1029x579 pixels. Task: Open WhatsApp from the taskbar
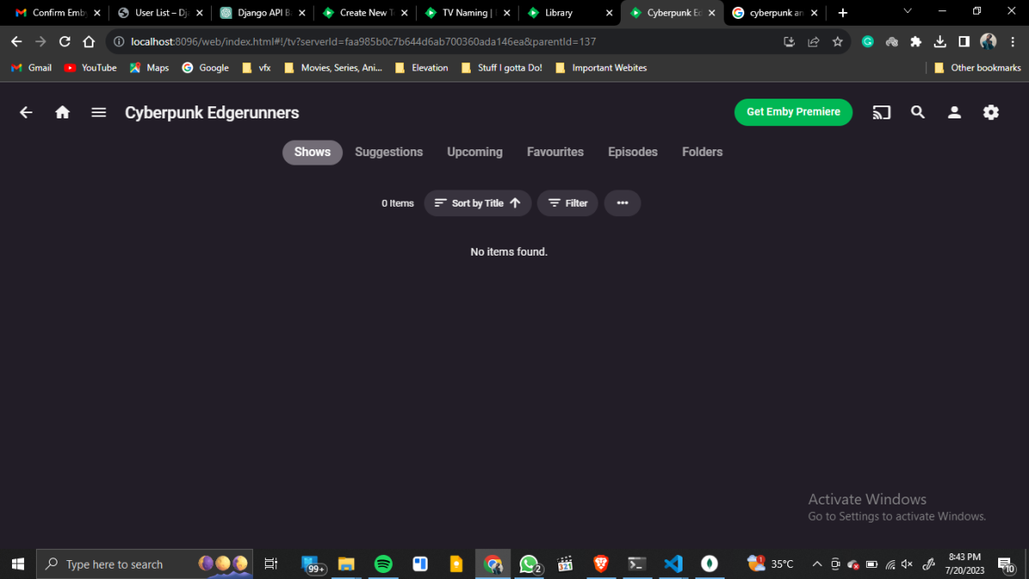(x=529, y=564)
